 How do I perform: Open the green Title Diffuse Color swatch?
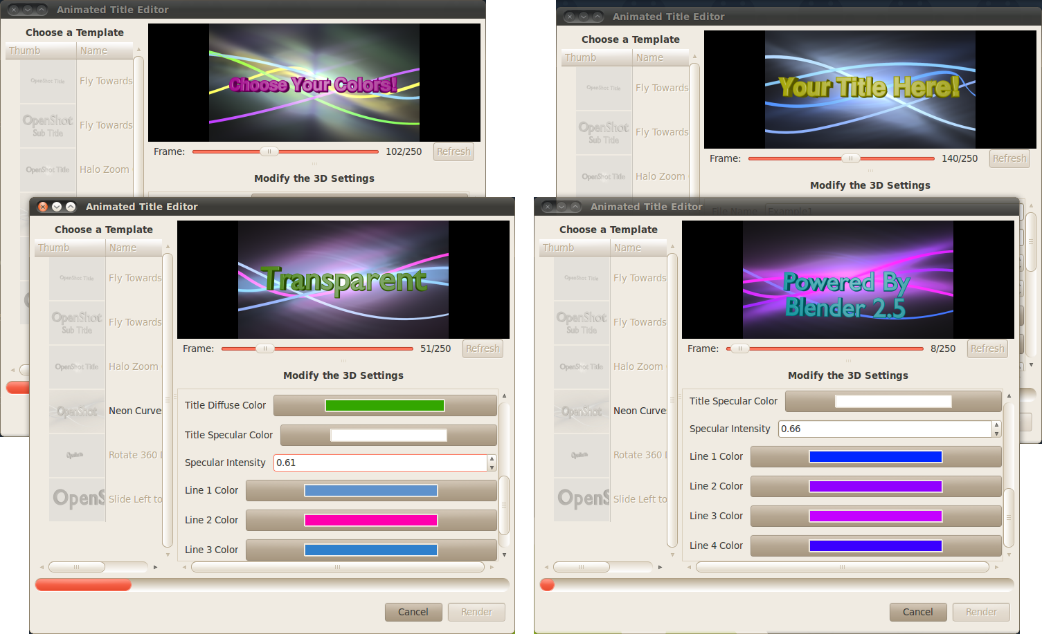point(385,406)
